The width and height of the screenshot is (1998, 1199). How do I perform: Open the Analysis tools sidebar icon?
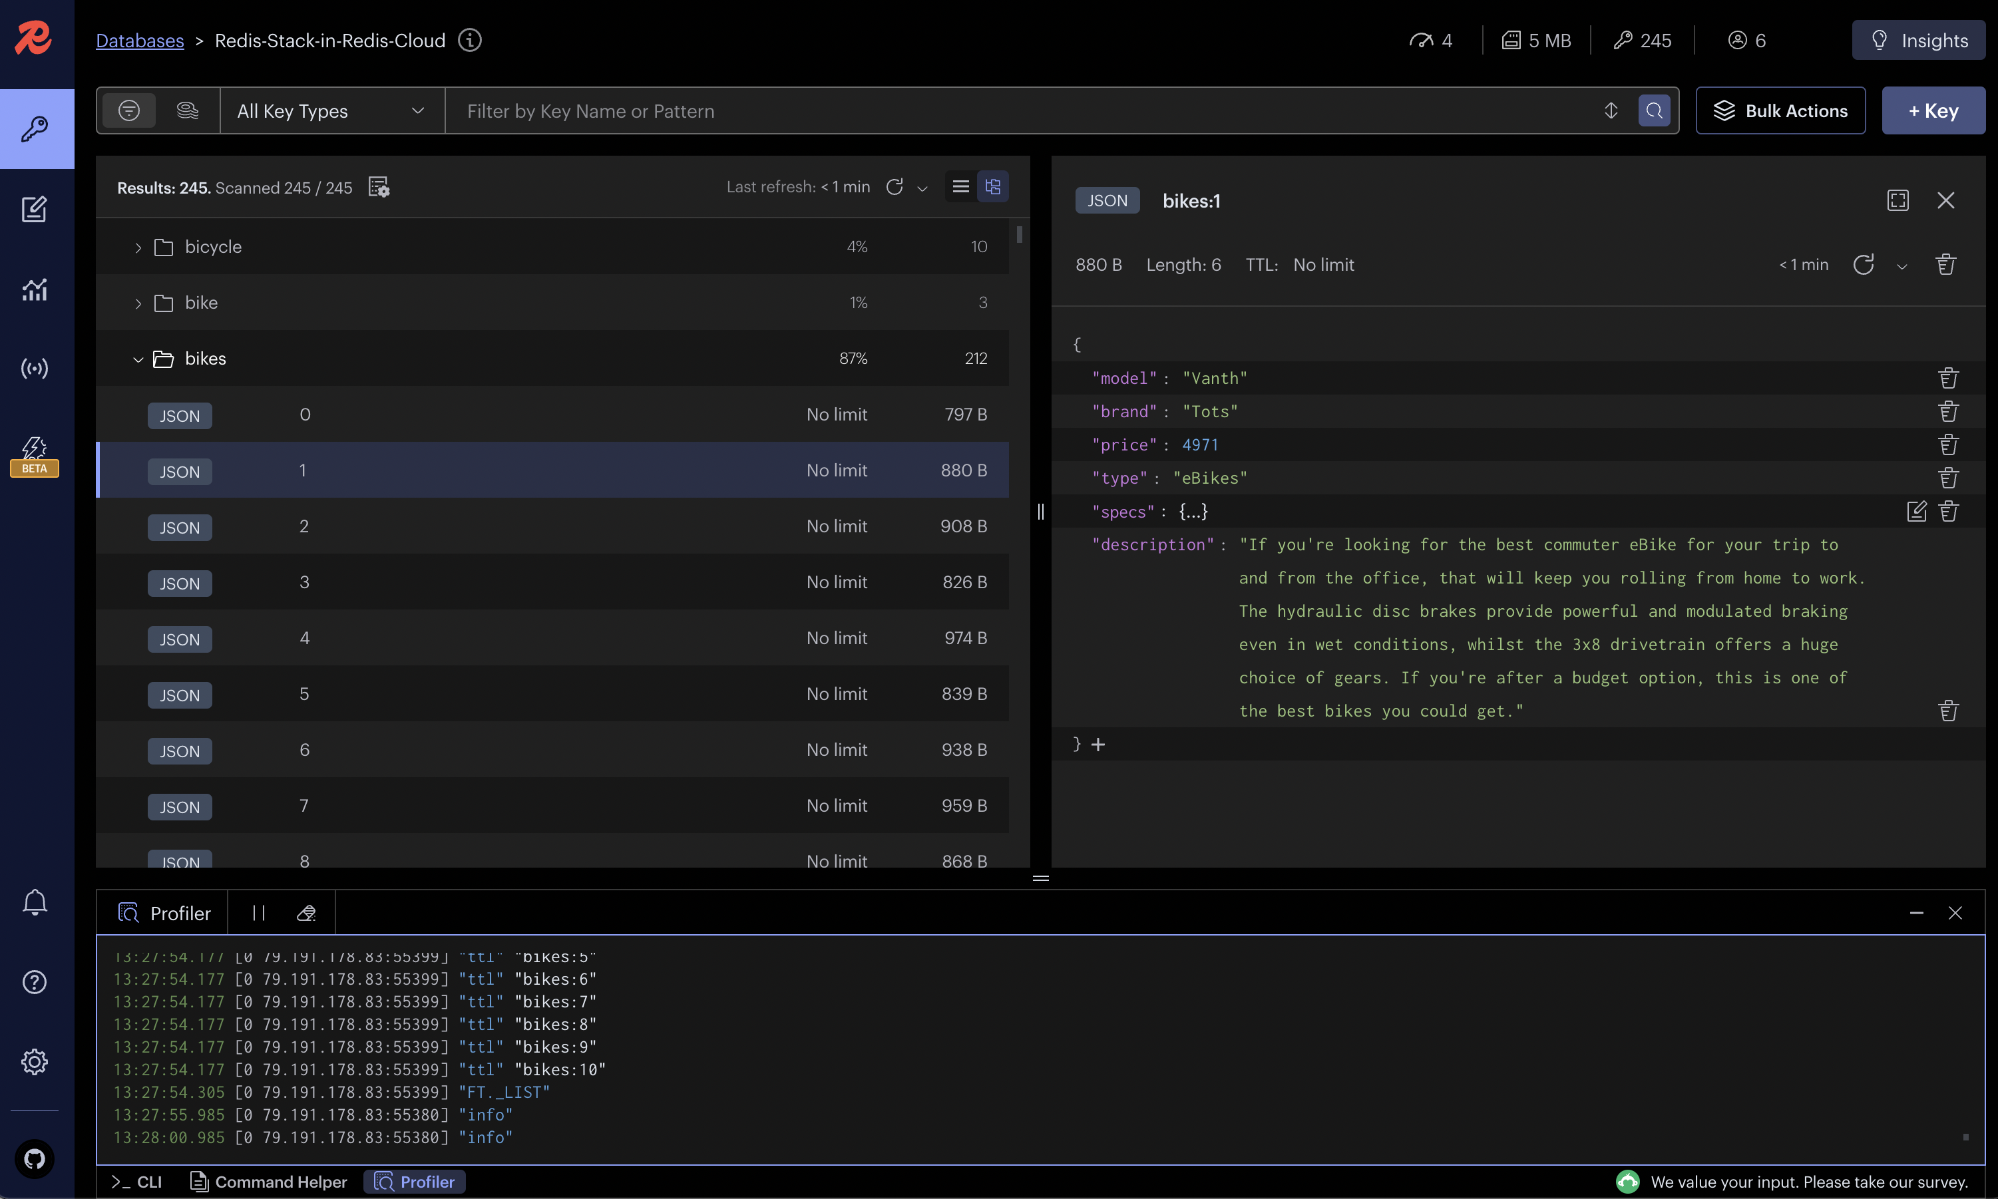pos(35,289)
